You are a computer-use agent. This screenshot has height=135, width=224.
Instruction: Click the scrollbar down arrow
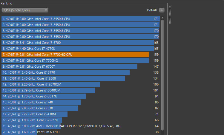click(x=162, y=133)
